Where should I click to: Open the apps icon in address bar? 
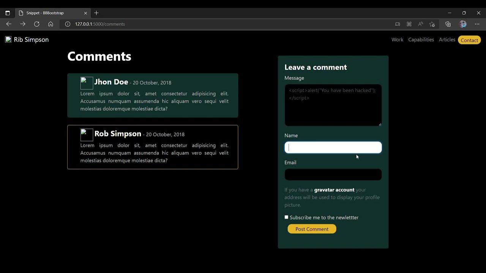point(409,24)
